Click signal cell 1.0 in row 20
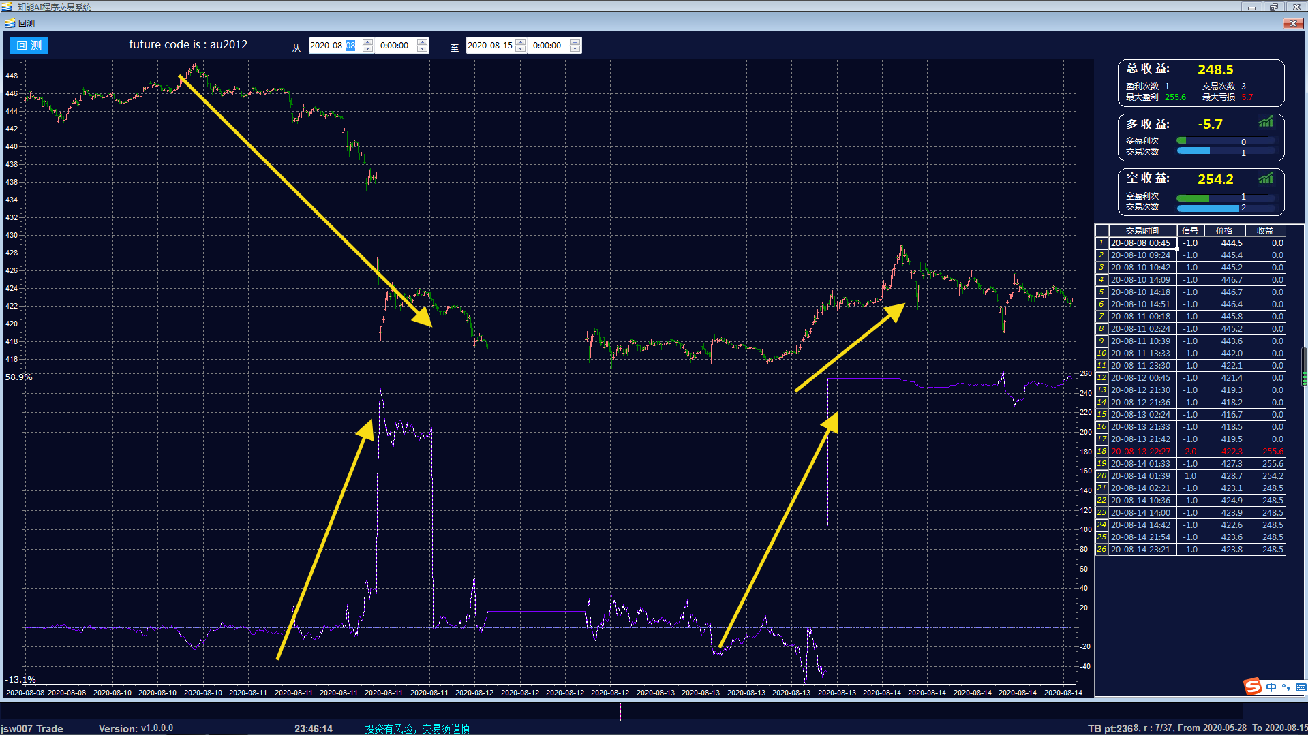This screenshot has height=735, width=1308. point(1190,476)
